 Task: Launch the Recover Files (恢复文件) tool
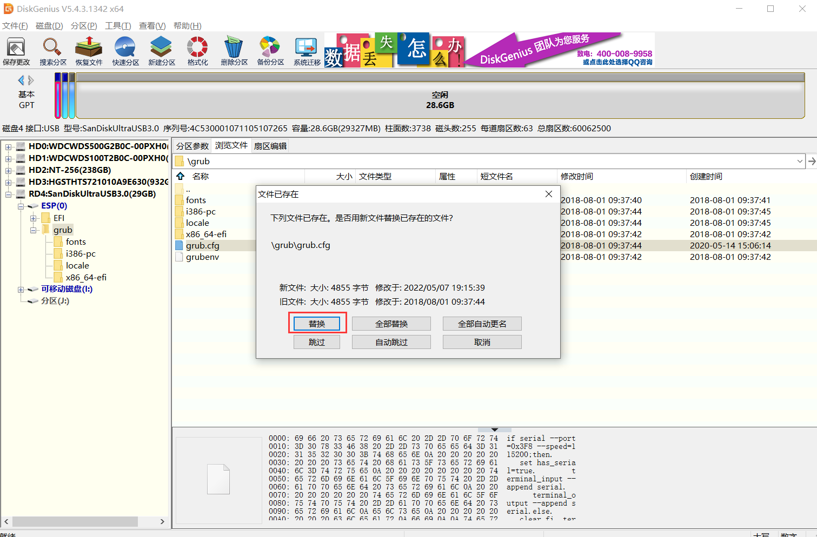pyautogui.click(x=89, y=51)
